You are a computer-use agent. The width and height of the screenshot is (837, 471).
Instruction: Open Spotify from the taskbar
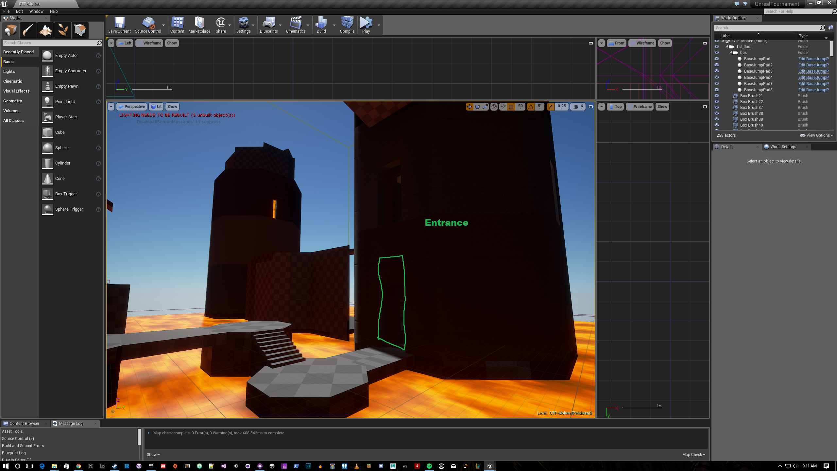click(429, 466)
